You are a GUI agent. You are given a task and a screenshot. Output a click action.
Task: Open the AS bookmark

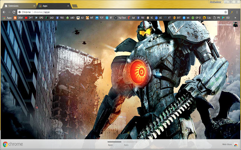click(x=158, y=18)
